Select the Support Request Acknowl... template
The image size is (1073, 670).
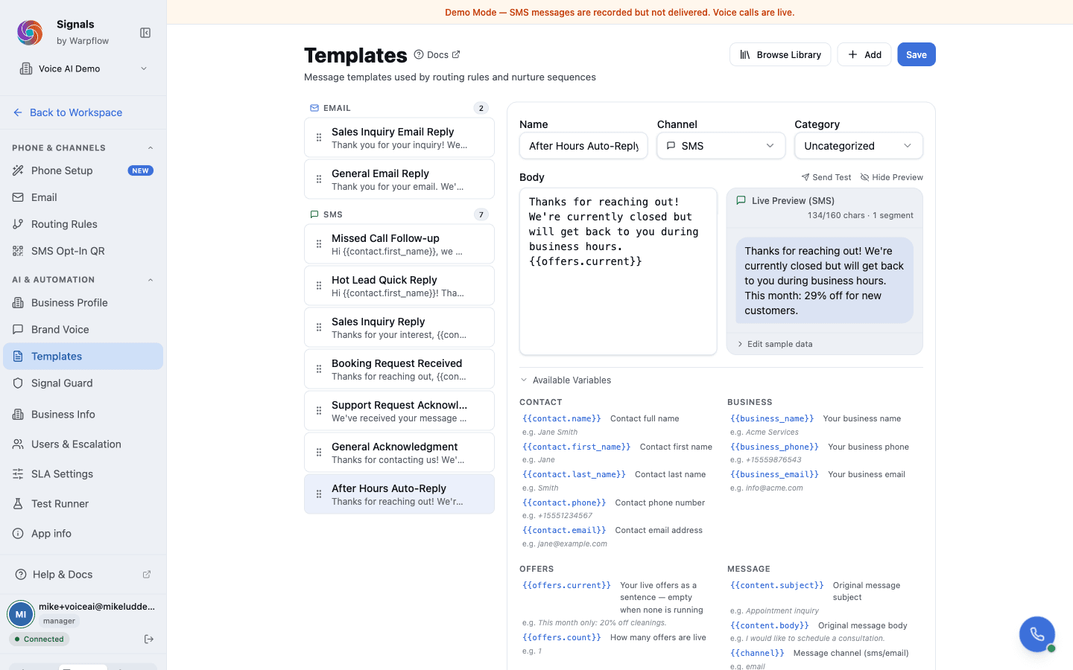[x=399, y=411]
